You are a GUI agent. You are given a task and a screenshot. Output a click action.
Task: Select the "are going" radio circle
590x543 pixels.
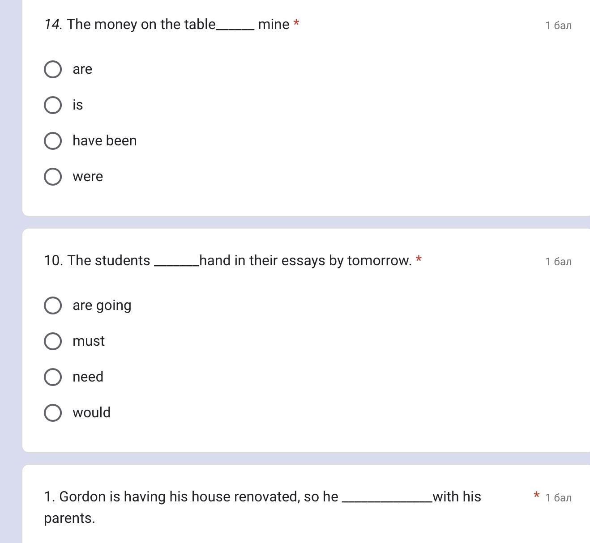53,305
